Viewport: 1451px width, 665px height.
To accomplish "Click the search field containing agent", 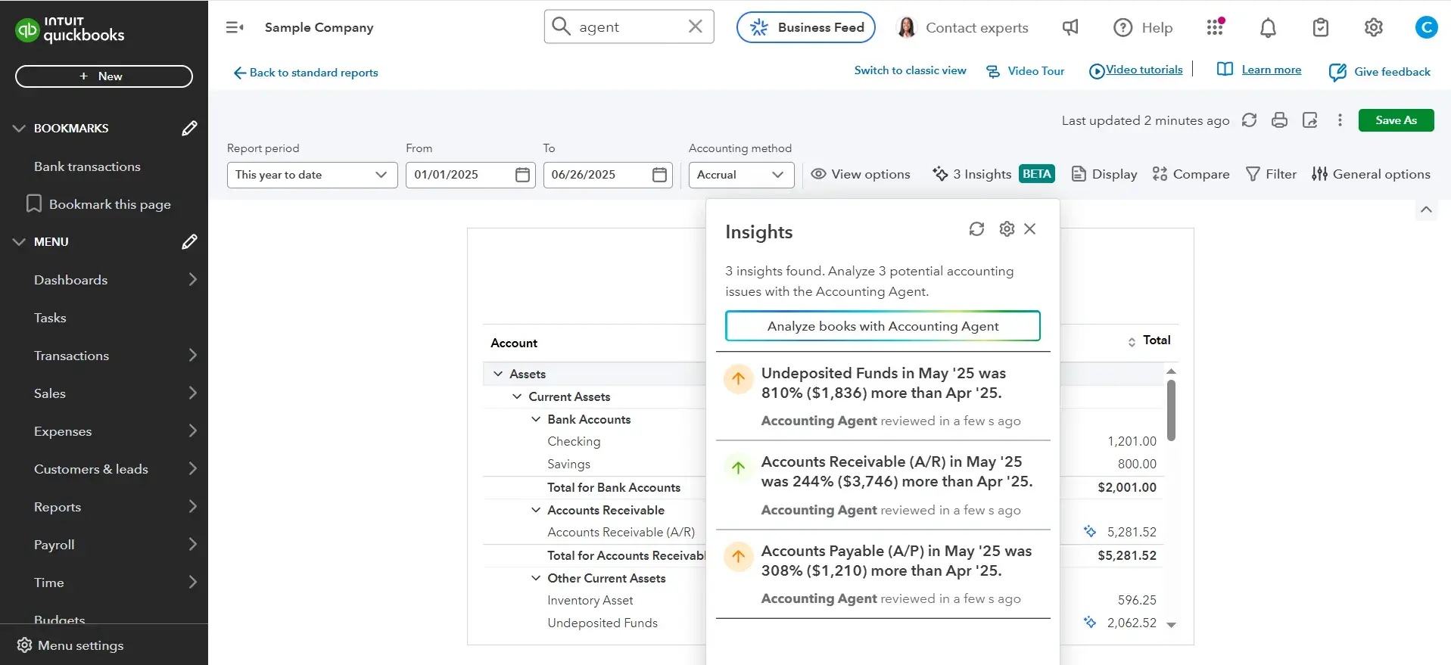I will click(x=628, y=27).
